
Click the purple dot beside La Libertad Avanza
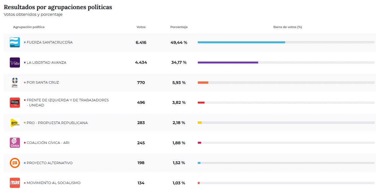pos(25,63)
